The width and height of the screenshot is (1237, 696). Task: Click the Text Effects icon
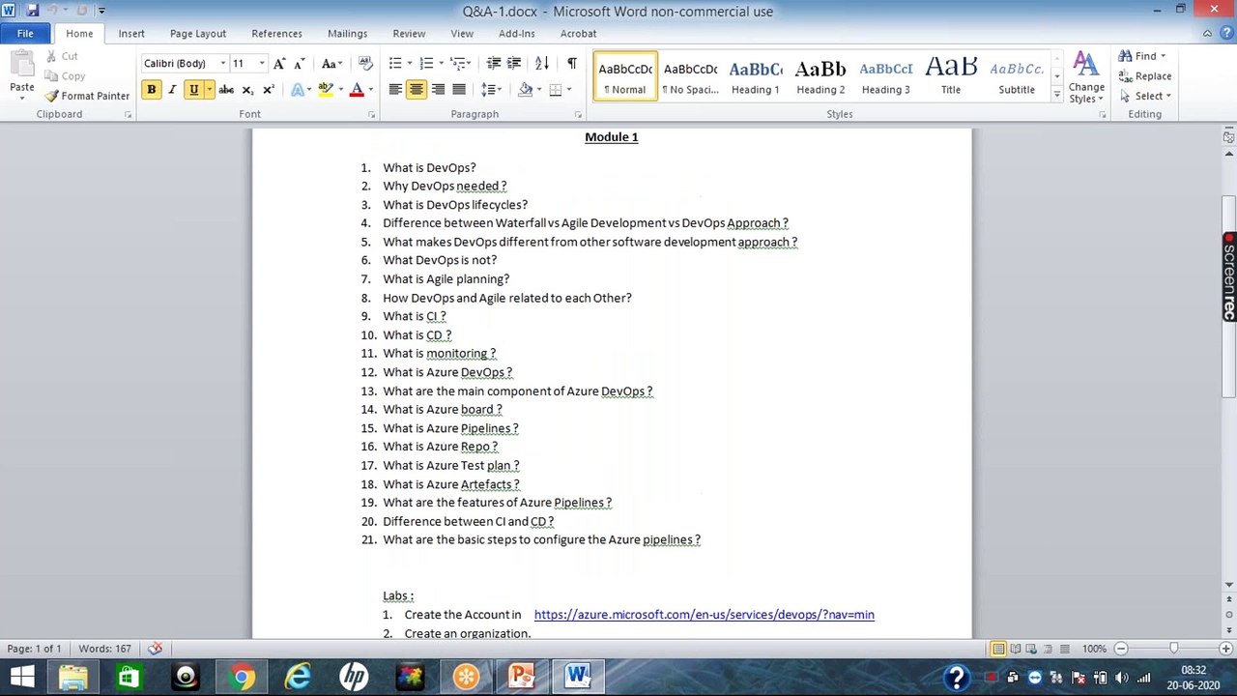point(298,90)
